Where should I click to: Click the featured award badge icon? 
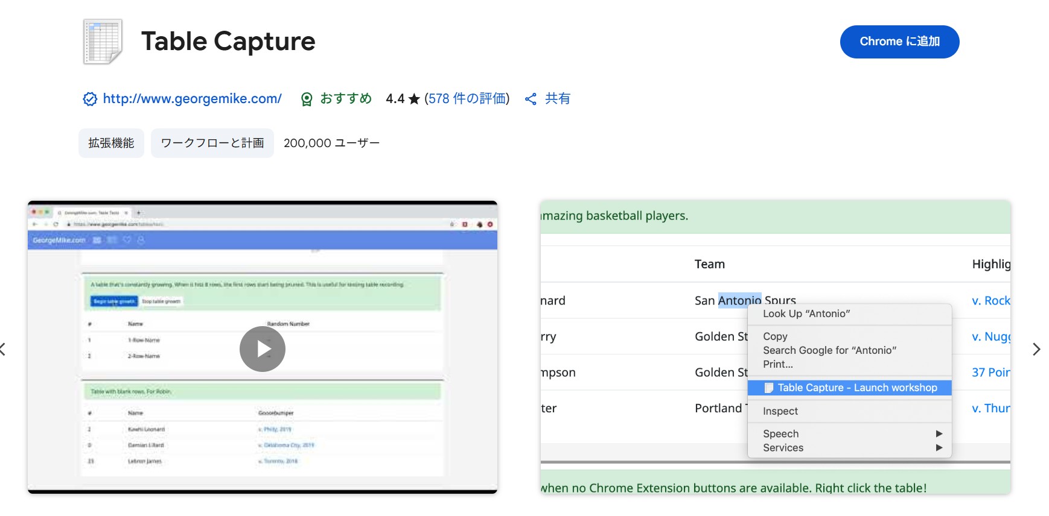[x=307, y=99]
